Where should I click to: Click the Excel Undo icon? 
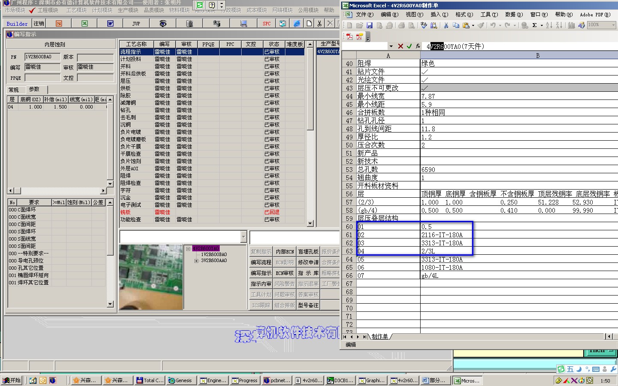click(493, 25)
